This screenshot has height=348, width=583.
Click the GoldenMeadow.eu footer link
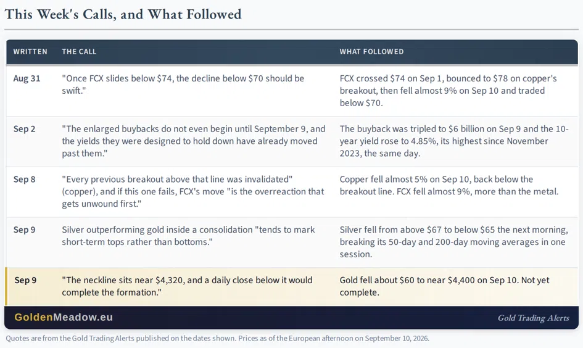point(64,317)
